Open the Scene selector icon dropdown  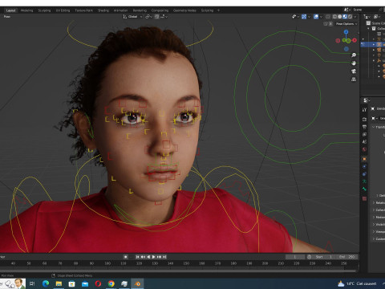347,10
